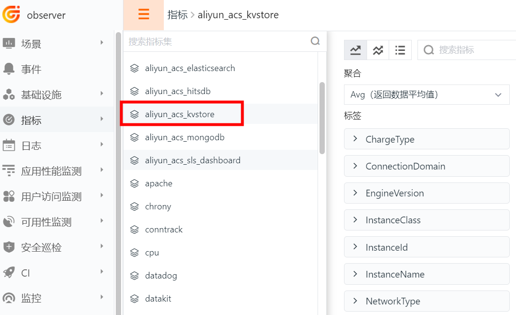The height and width of the screenshot is (315, 516).
Task: Select the aliyun_acs_hitsdb metric set
Action: [221, 91]
